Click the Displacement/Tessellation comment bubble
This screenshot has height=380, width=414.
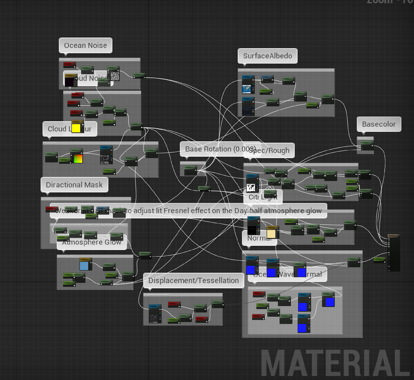(x=194, y=280)
